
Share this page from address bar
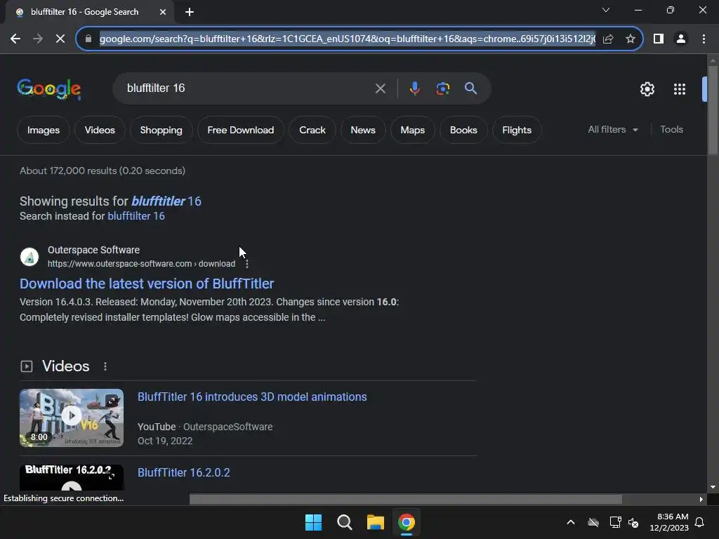point(608,39)
